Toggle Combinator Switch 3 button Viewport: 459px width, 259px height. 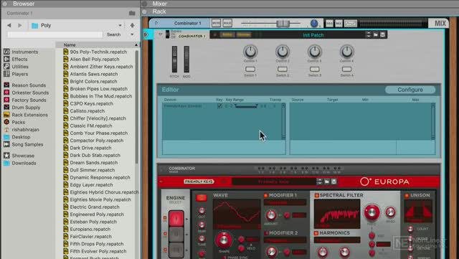[314, 69]
